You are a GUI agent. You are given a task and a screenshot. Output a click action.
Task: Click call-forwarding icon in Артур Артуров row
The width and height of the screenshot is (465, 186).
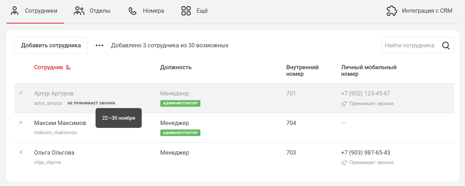(x=344, y=104)
